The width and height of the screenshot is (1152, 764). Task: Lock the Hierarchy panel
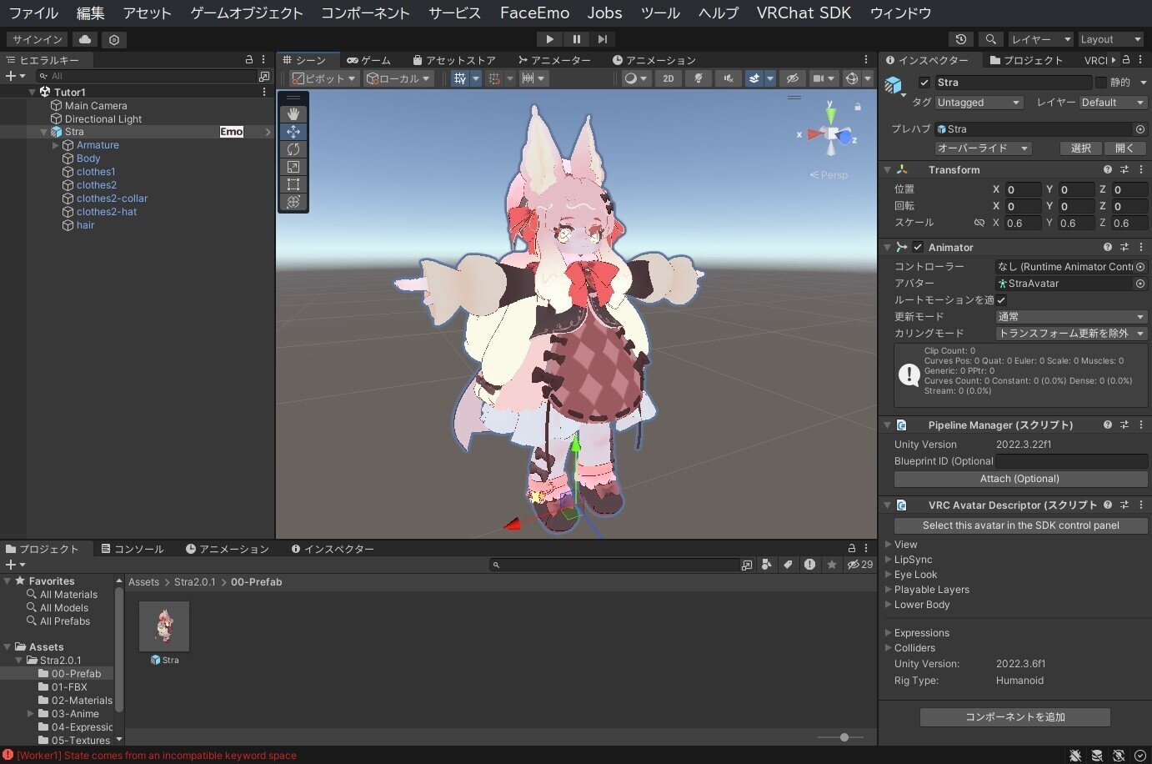pos(248,60)
